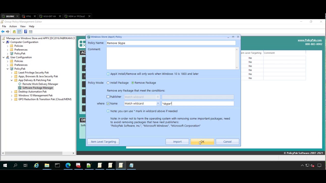The image size is (326, 183).
Task: Enable the Publisher condition checkbox
Action: click(108, 97)
